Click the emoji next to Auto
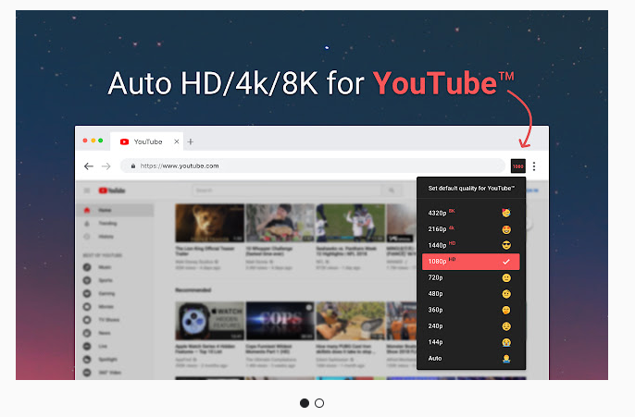 pos(506,359)
